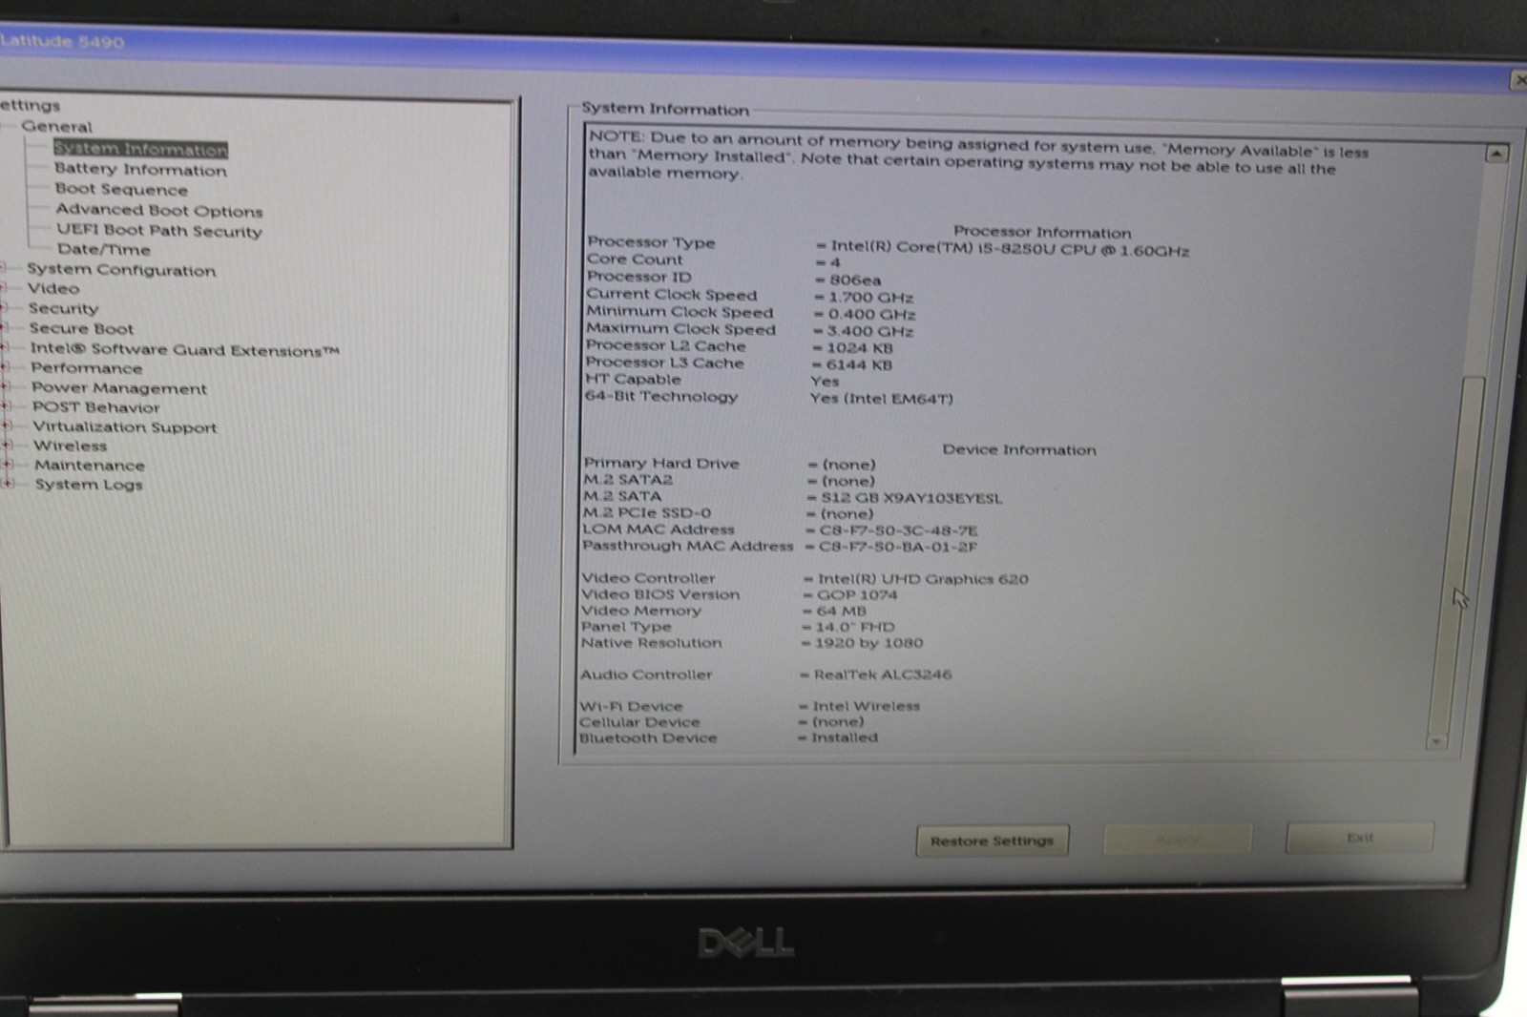Click the Current Clock Speed value 1.700 GHz
The image size is (1527, 1017).
pyautogui.click(x=870, y=298)
